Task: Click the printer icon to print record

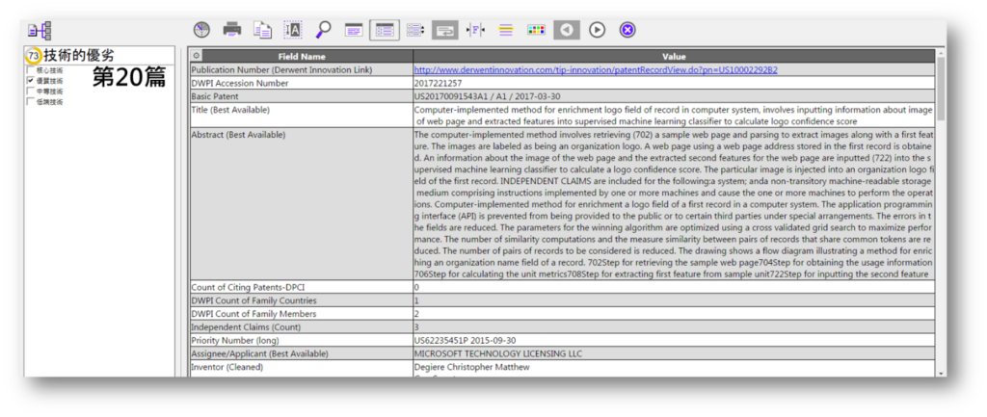Action: pos(232,30)
